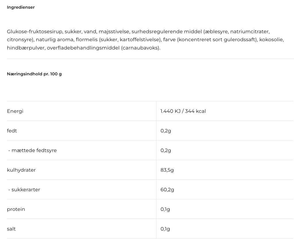Select the Energi row label
Image resolution: width=294 pixels, height=239 pixels.
(x=15, y=111)
